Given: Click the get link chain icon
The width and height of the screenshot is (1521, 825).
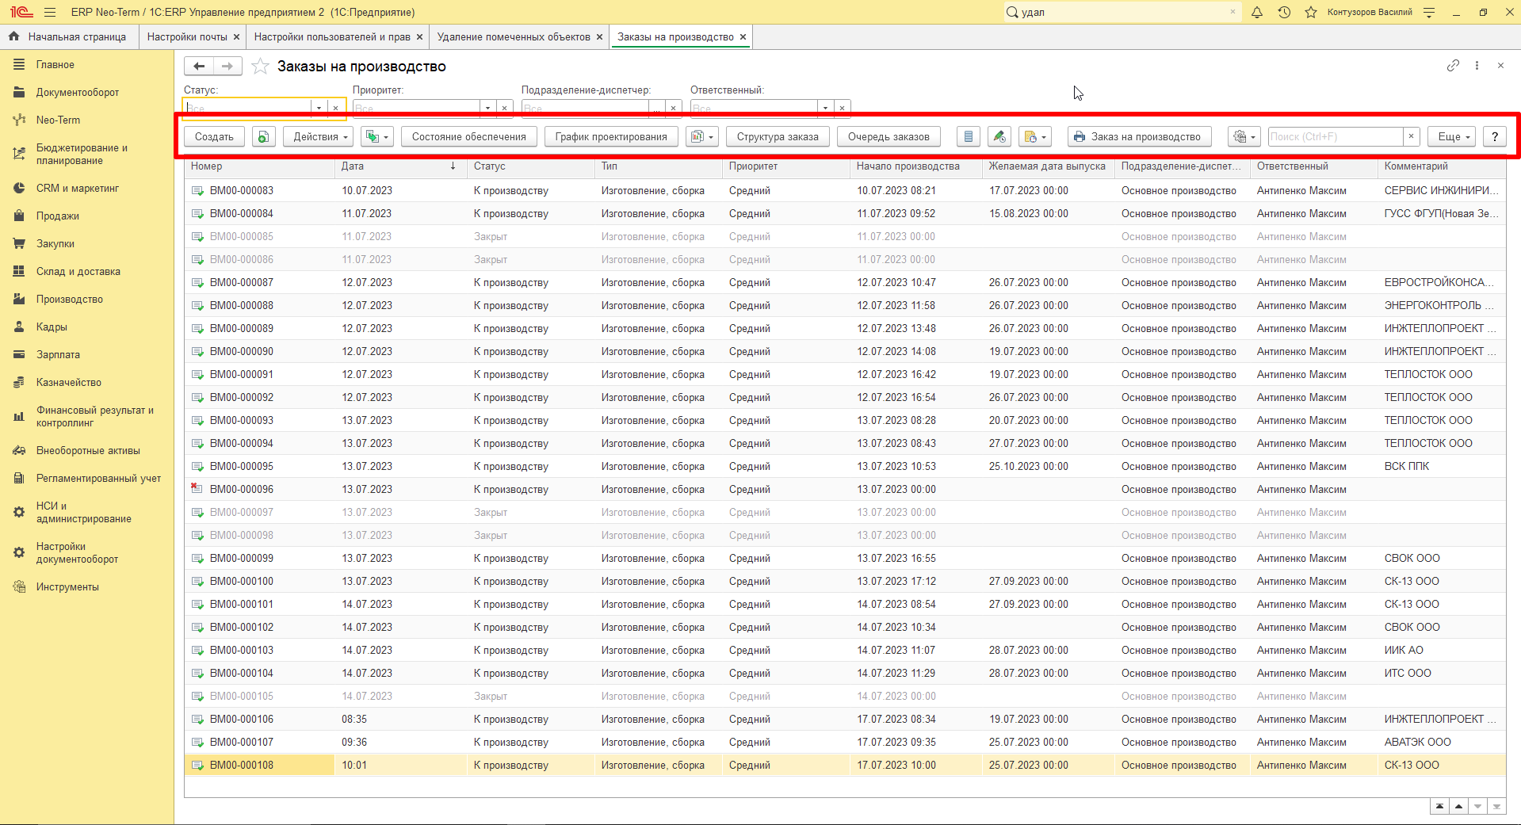Looking at the screenshot, I should pos(1453,66).
